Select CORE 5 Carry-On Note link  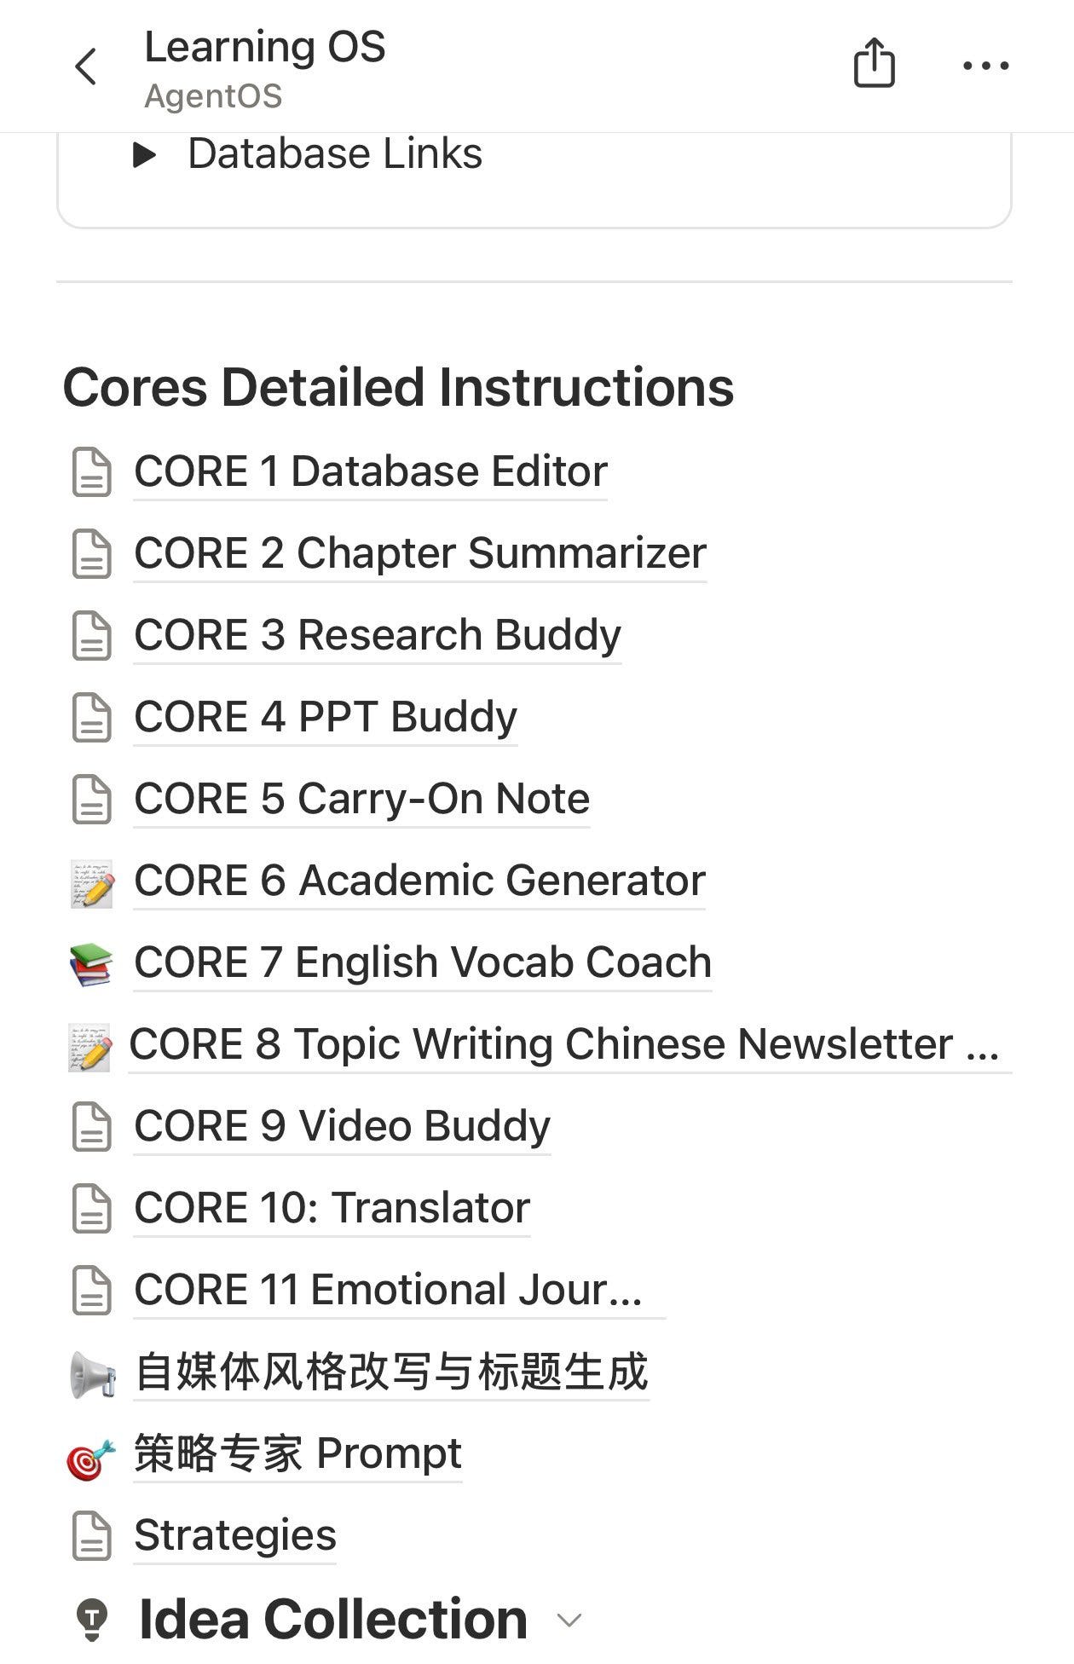click(361, 799)
